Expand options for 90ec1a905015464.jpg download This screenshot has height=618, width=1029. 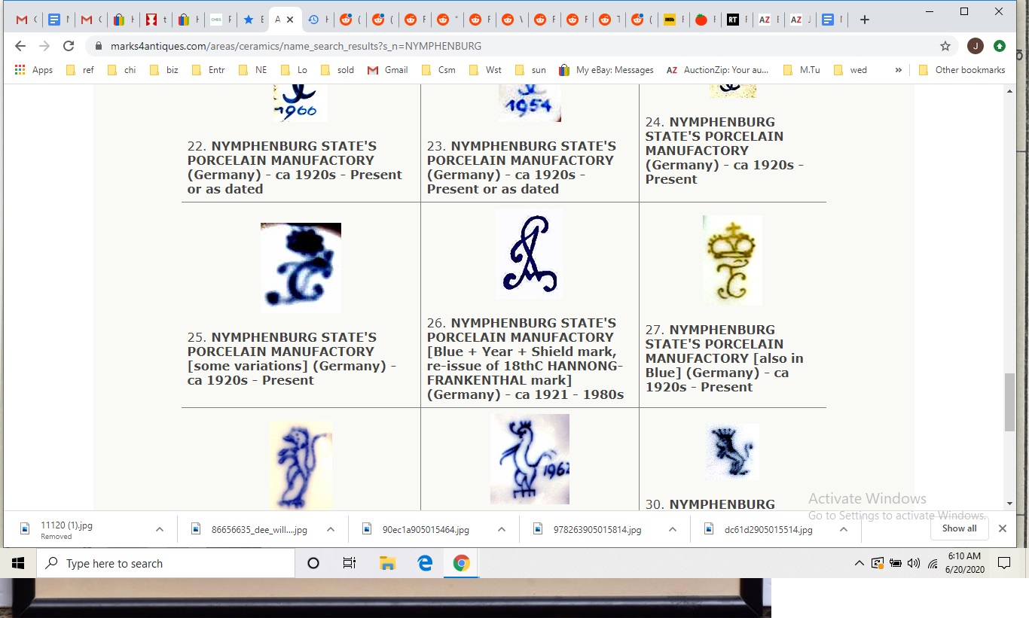point(502,529)
